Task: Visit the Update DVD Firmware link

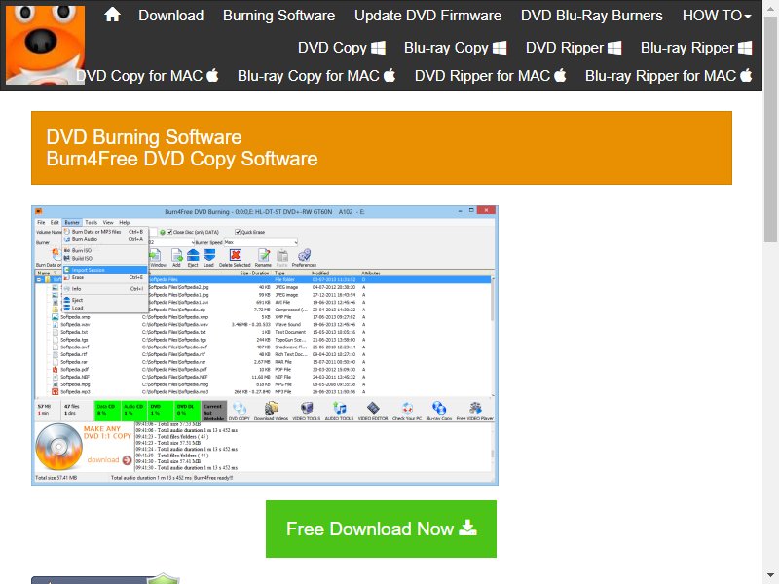Action: 427,16
